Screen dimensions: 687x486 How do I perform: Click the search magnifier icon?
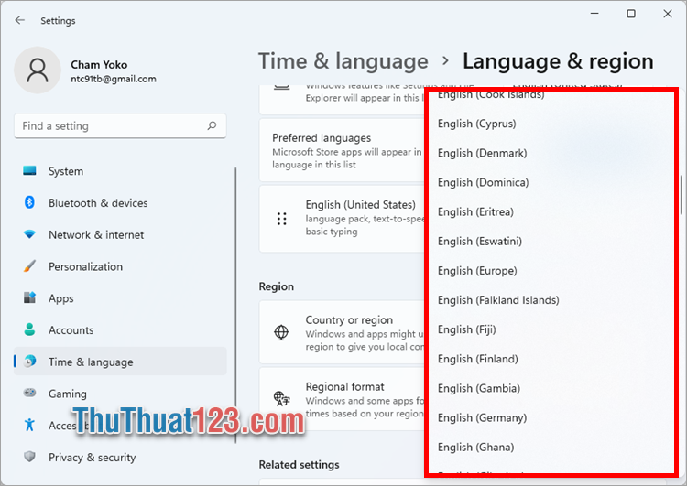pyautogui.click(x=212, y=126)
